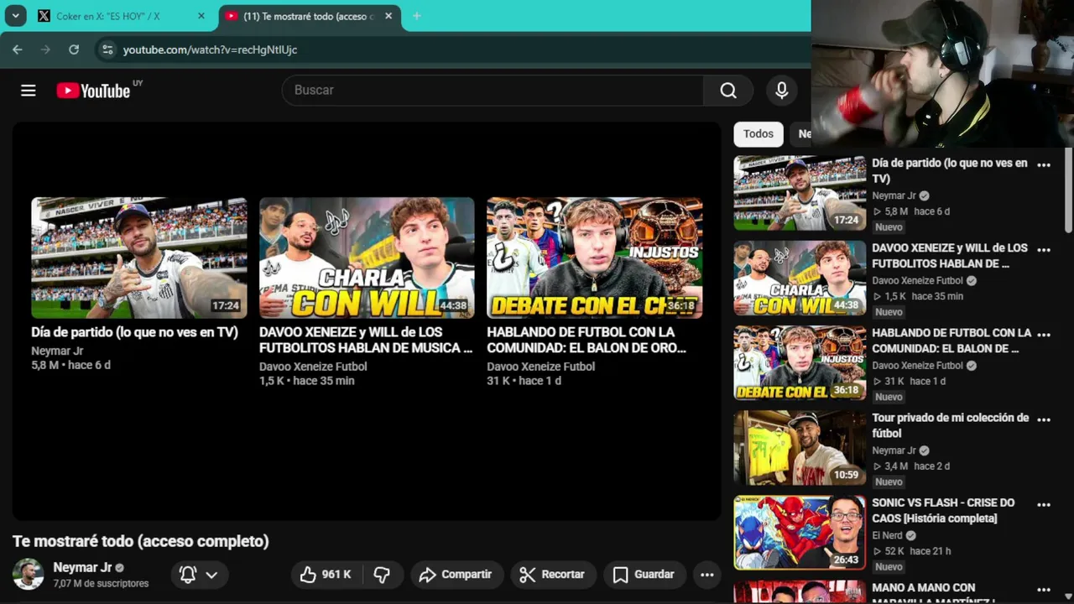Dislike the video with thumbs down

point(383,575)
